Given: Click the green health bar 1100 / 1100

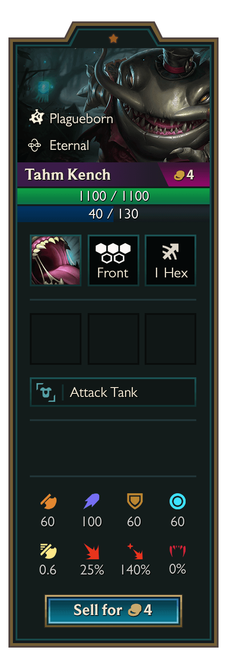Looking at the screenshot, I should coord(113,196).
